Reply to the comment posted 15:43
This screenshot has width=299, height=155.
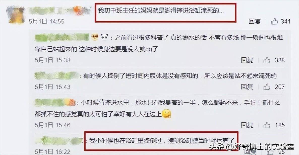click(x=247, y=87)
